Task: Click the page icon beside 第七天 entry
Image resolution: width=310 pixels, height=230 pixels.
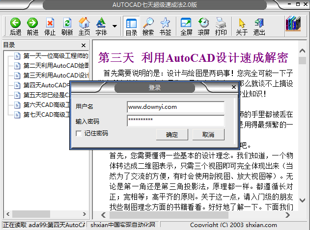Action: pyautogui.click(x=17, y=115)
